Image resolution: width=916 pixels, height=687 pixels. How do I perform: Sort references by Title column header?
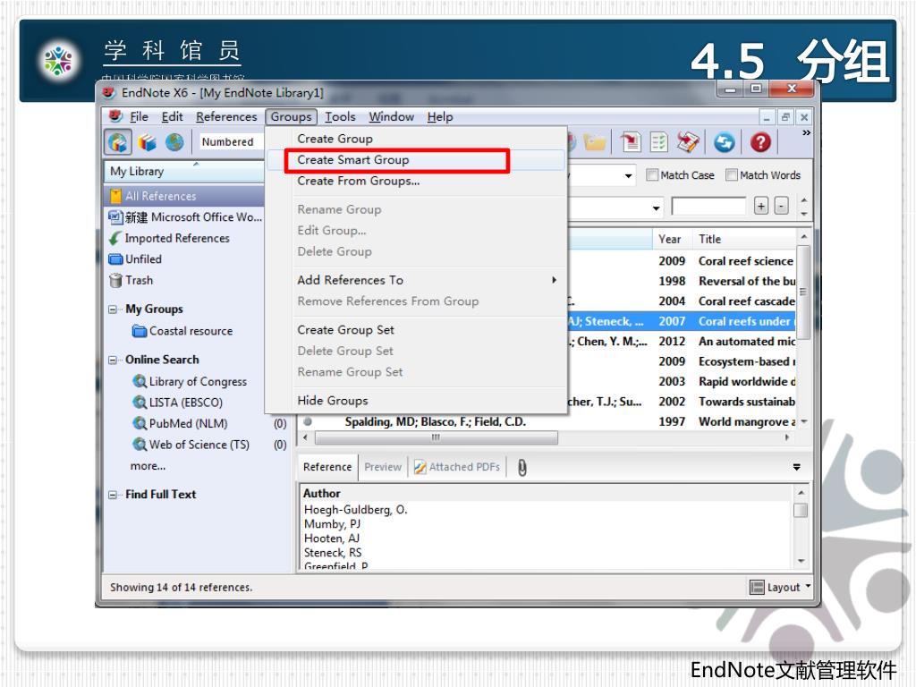click(745, 239)
